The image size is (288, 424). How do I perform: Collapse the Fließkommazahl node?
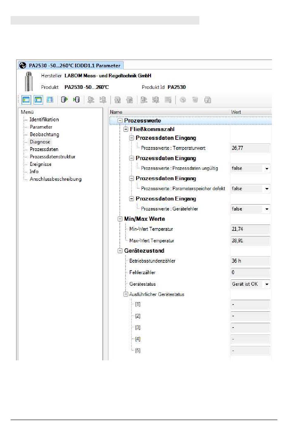pos(126,129)
